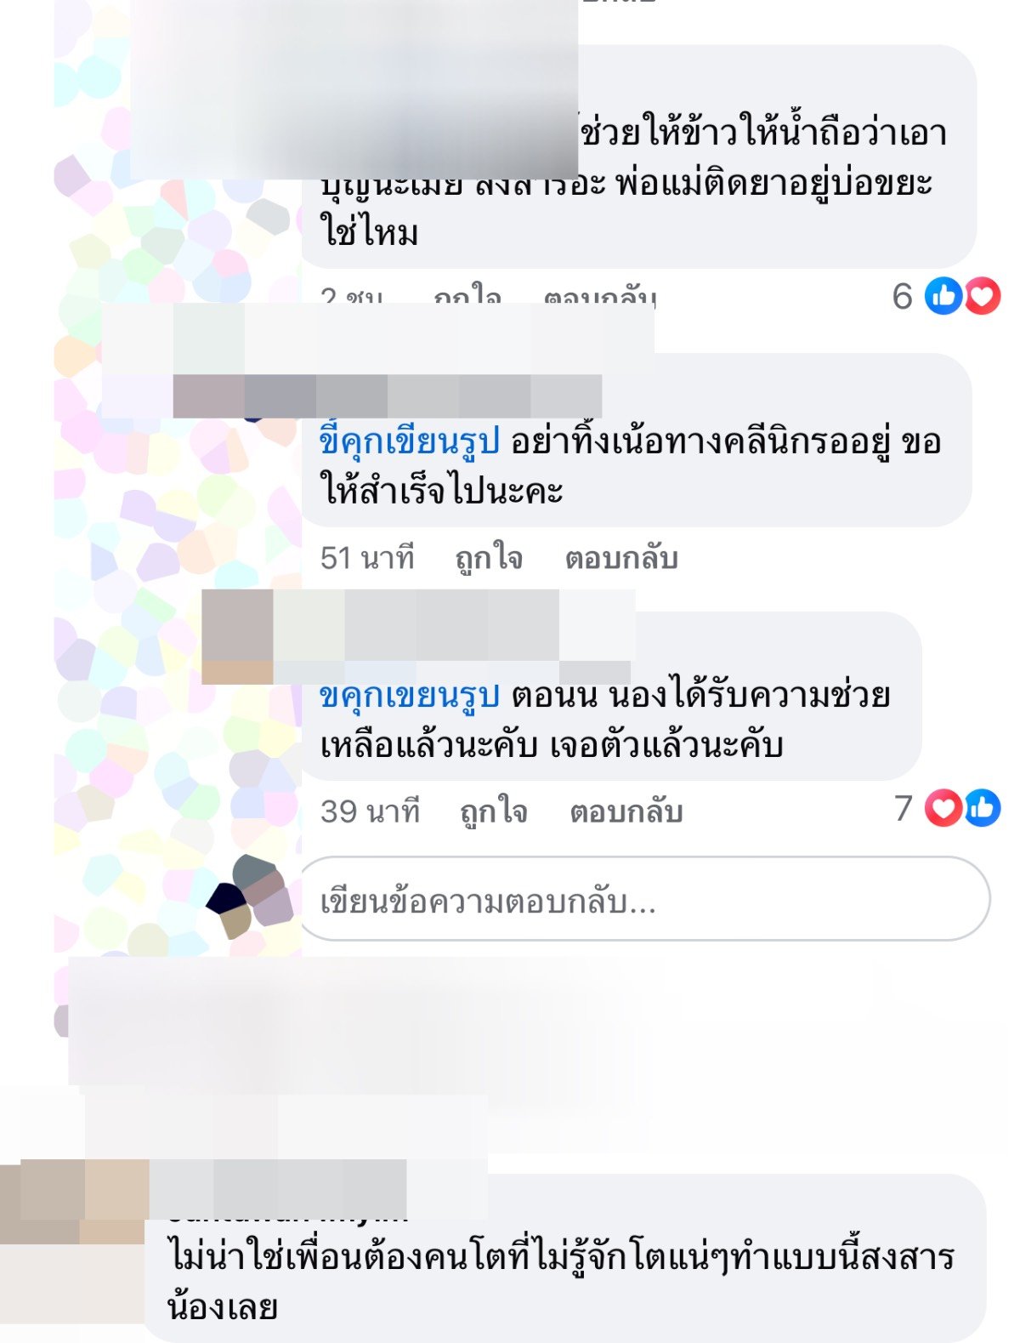Screen dimensions: 1020x1343
Task: Open the 51 นาที timestamp link
Action: (x=367, y=558)
